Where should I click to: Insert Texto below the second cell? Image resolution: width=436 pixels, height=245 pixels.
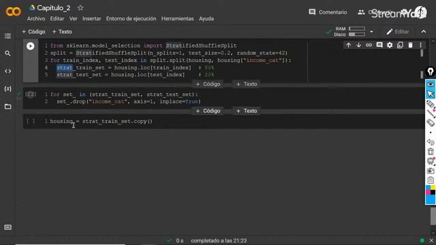(247, 111)
